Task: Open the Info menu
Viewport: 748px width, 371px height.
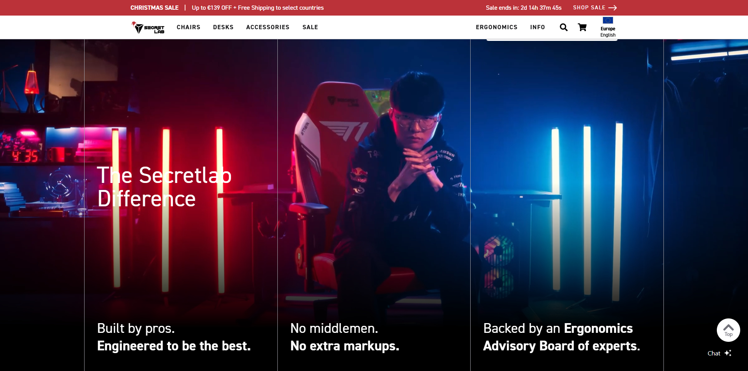Action: [x=537, y=27]
